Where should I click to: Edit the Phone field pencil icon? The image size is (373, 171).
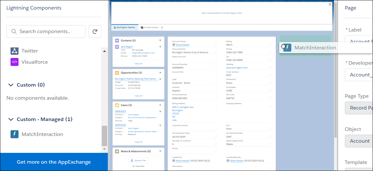(x=270, y=52)
